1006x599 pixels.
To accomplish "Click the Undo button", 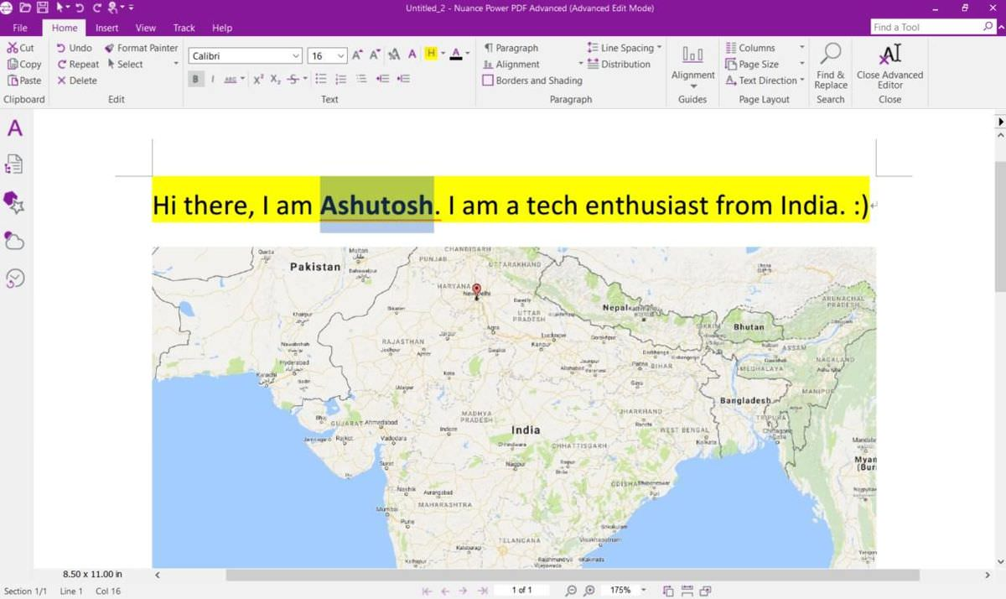I will pyautogui.click(x=75, y=48).
